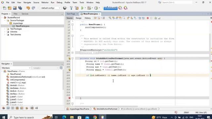Click the Debug Project icon
This screenshot has height=119, width=212.
(89, 8)
